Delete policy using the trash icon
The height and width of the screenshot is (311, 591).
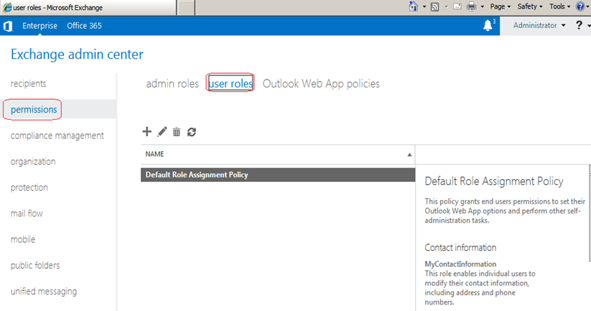177,132
